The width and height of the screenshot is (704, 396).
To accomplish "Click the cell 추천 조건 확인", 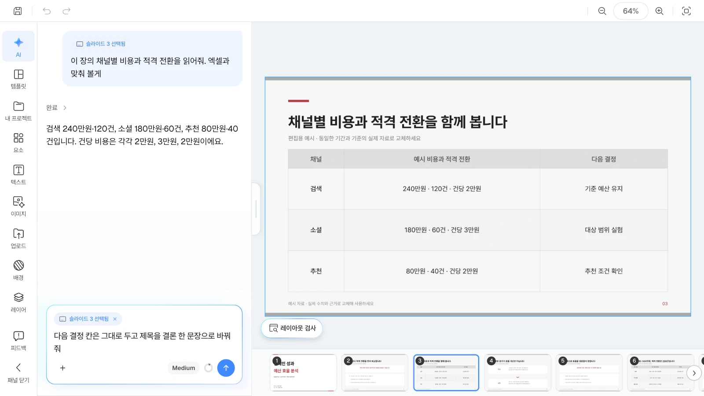I will (604, 271).
